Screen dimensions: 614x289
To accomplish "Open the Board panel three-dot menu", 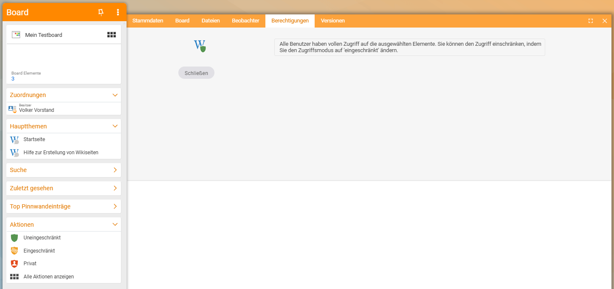I will (118, 12).
